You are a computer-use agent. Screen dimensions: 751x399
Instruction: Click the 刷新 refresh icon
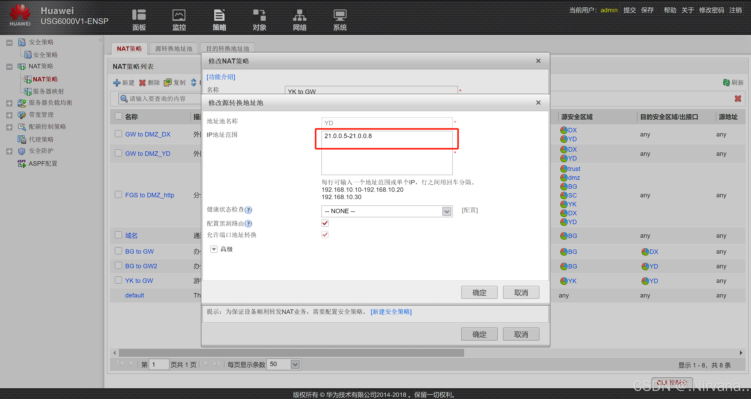coord(726,82)
